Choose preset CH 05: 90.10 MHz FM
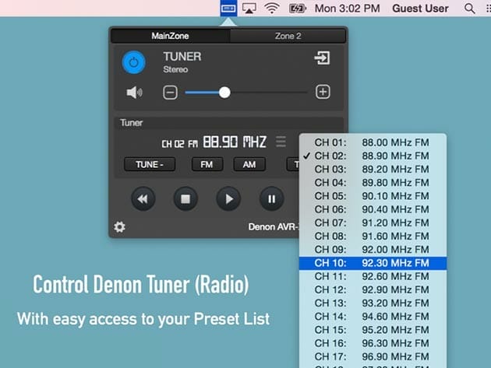The image size is (491, 368). pos(373,195)
